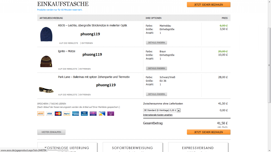Click 'Tasche leeren' to empty bag
The height and width of the screenshot is (152, 271).
coord(58,104)
